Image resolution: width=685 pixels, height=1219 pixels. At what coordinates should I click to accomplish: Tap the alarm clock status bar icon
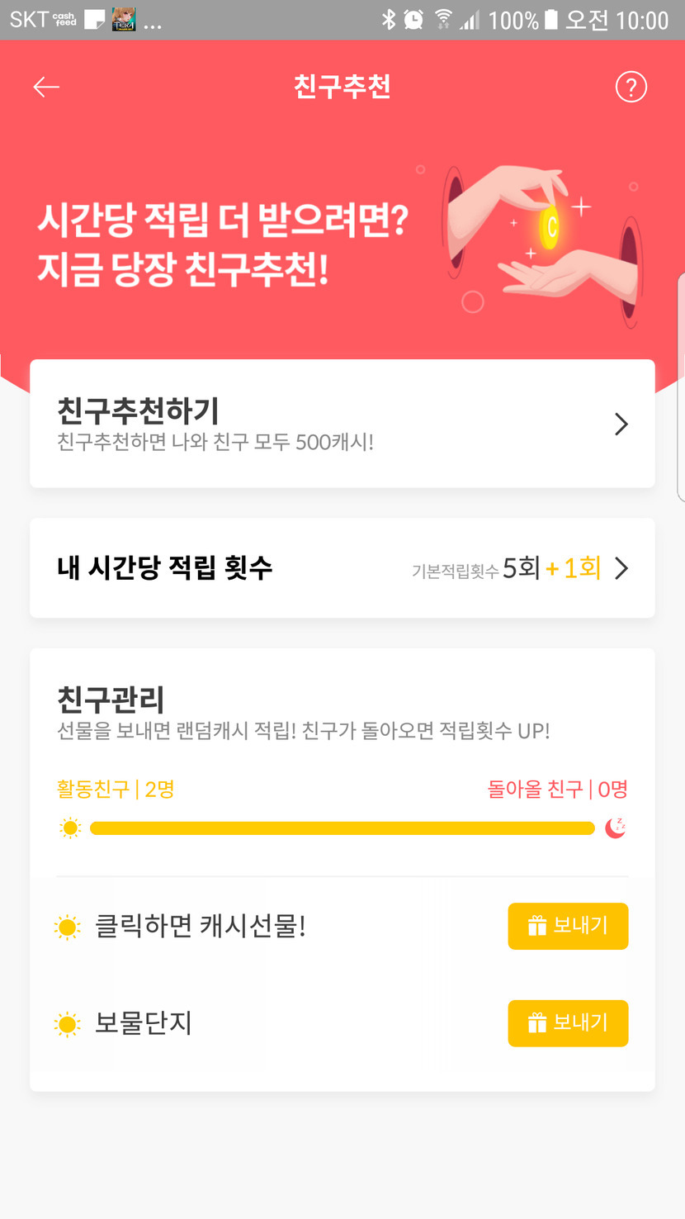click(x=413, y=19)
